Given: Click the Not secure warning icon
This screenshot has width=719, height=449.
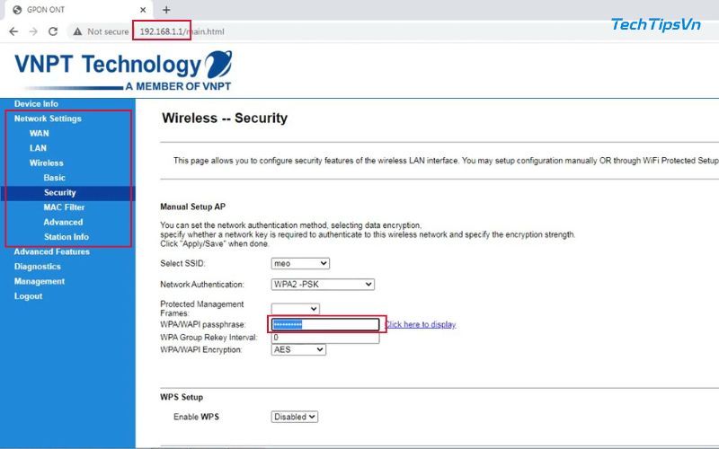Looking at the screenshot, I should pos(77,31).
